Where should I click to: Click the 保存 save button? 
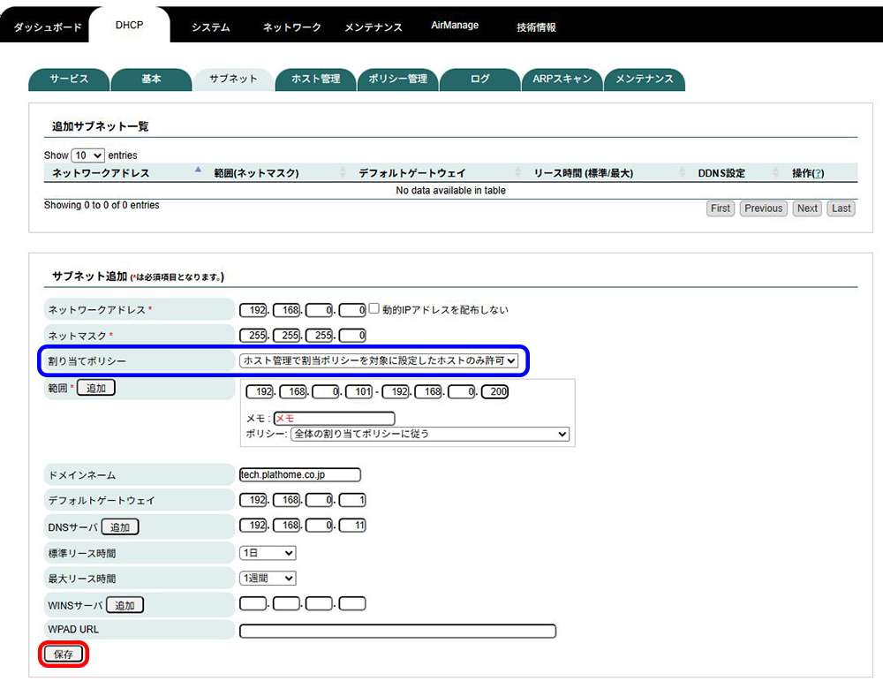64,655
